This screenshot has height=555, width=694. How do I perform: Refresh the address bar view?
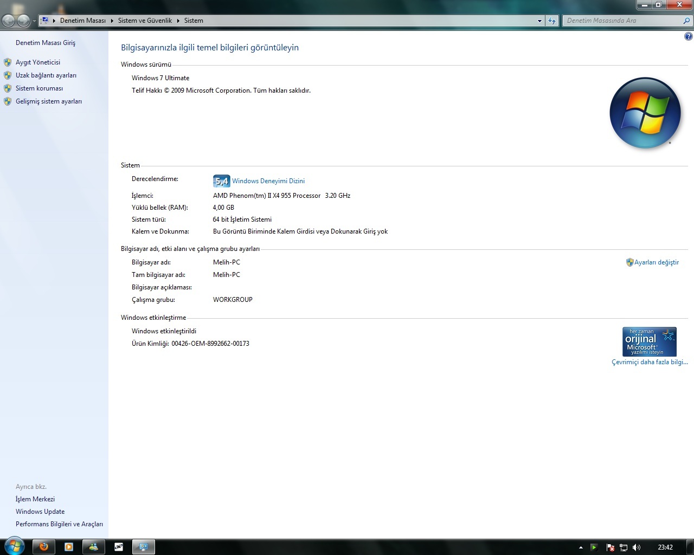[x=552, y=21]
